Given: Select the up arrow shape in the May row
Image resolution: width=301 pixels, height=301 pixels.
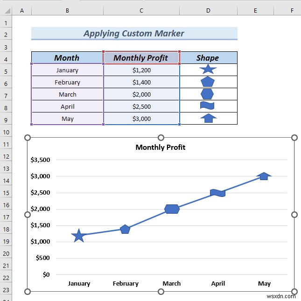Looking at the screenshot, I should click(208, 118).
